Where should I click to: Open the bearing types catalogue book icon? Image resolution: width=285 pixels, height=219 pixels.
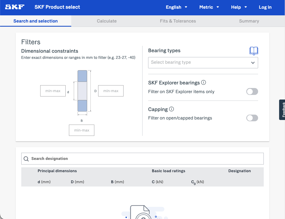(254, 51)
